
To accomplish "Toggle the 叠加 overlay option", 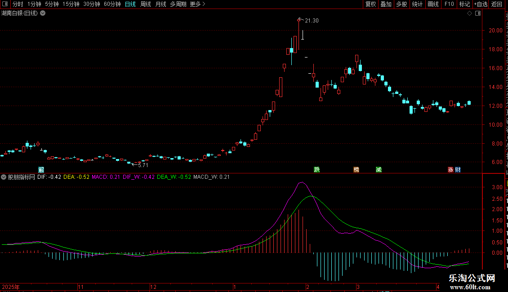I will point(386,4).
